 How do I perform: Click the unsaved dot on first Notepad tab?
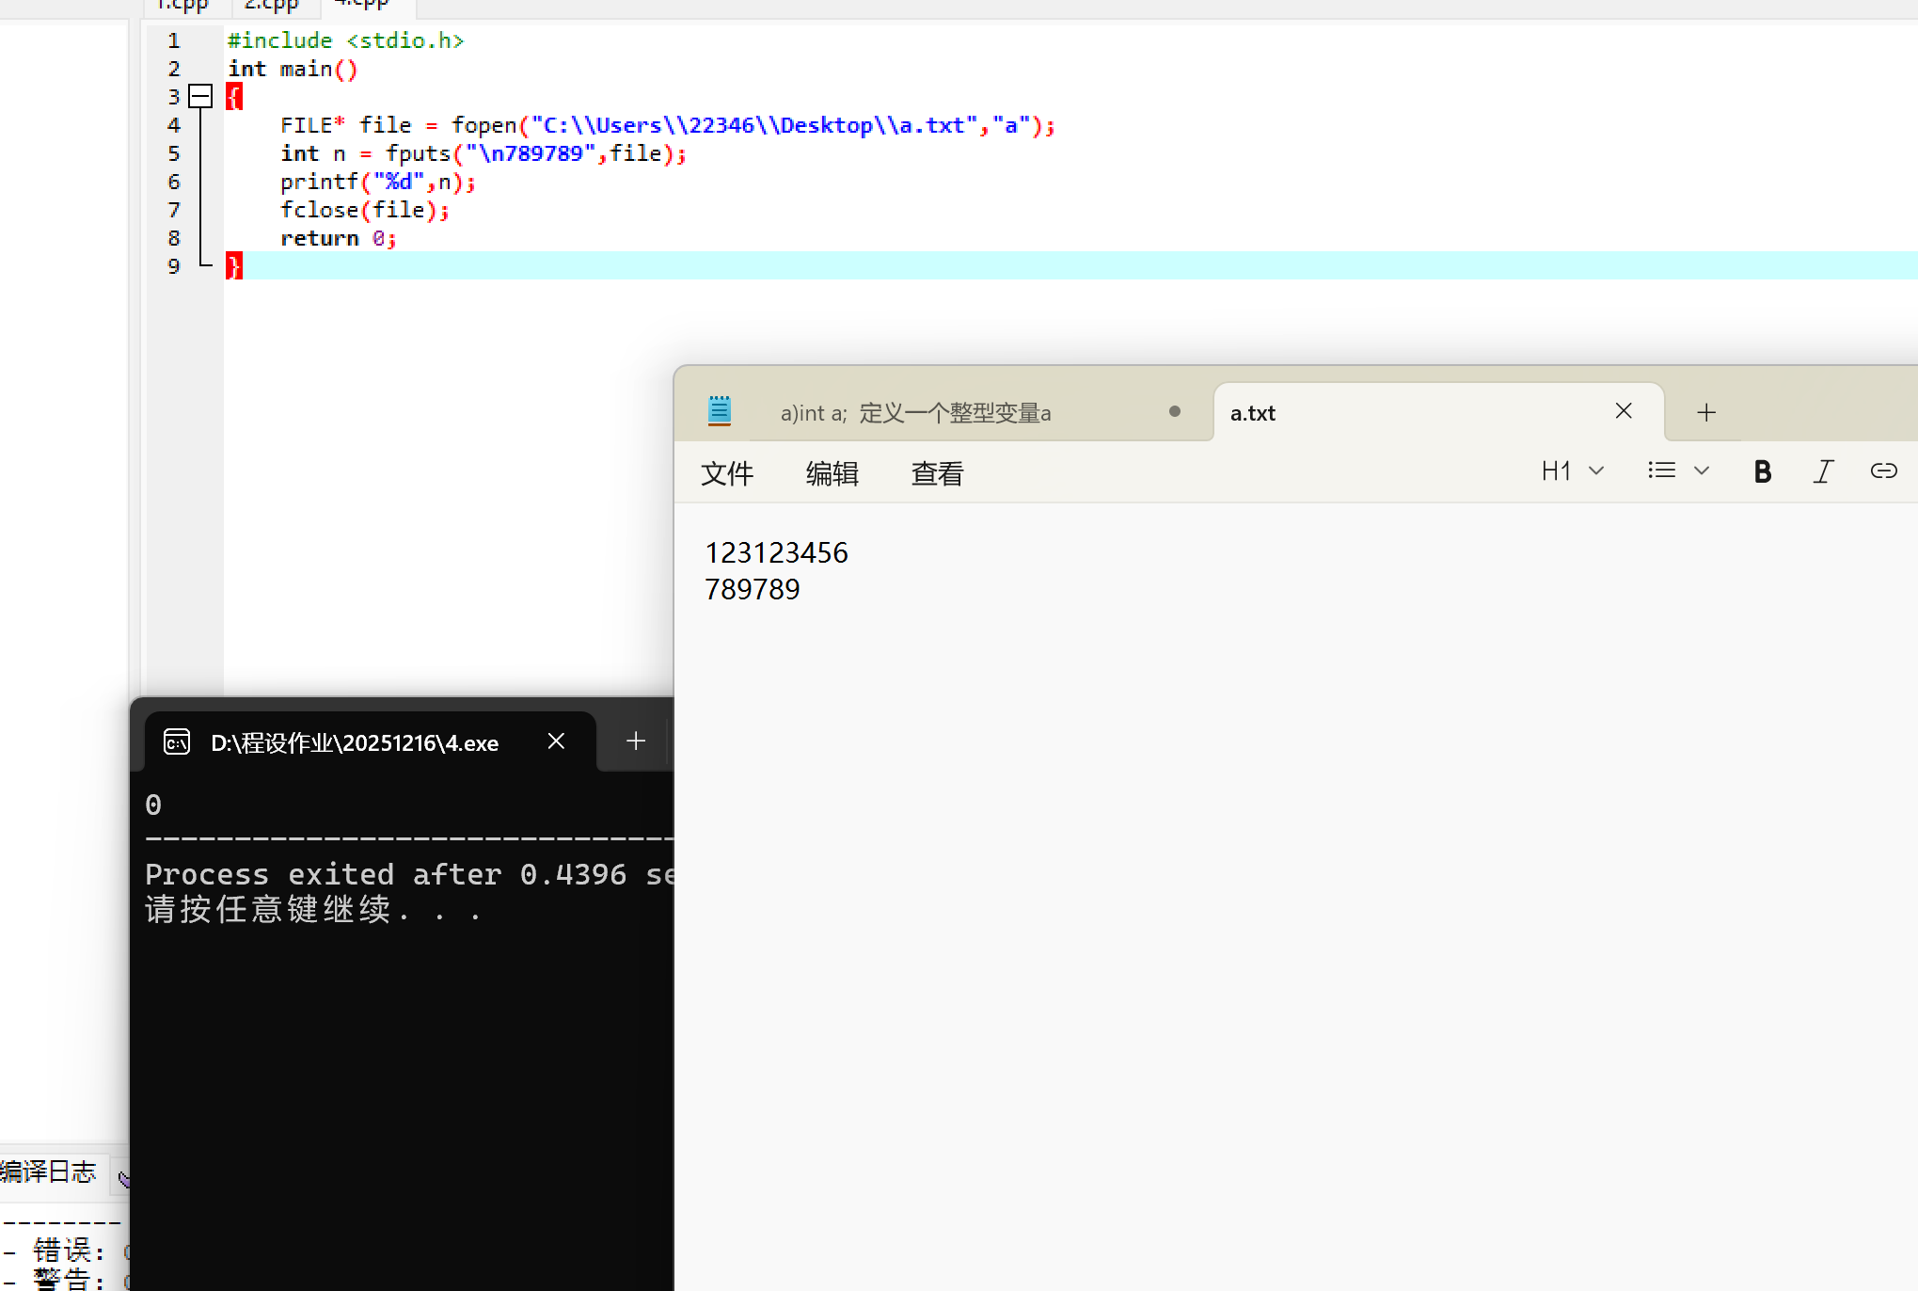point(1174,411)
